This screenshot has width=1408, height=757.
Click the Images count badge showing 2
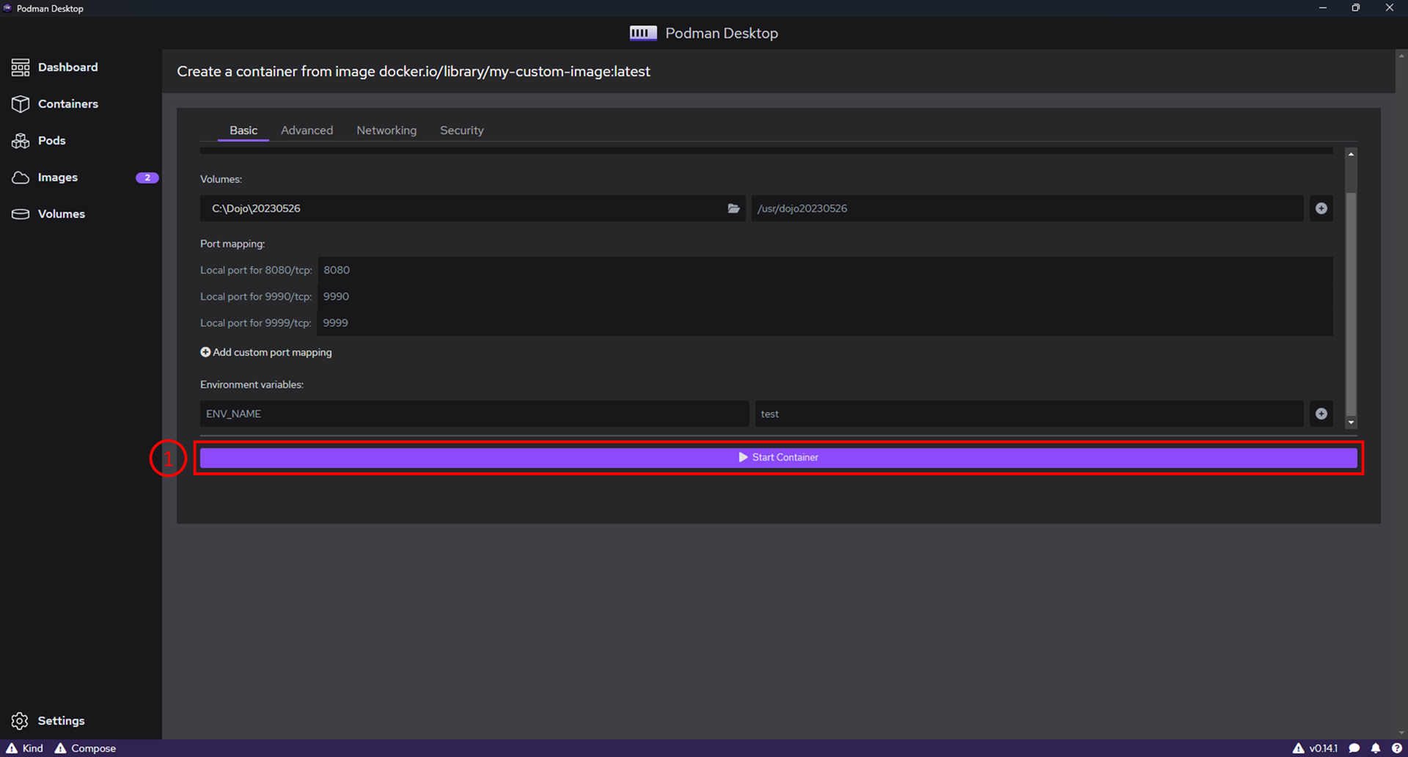(x=147, y=178)
